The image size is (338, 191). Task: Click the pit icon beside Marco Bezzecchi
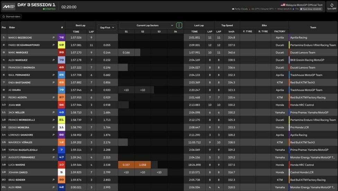pos(53,37)
